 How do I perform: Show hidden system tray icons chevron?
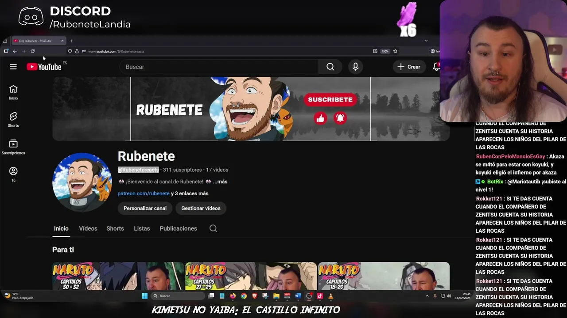pyautogui.click(x=427, y=296)
